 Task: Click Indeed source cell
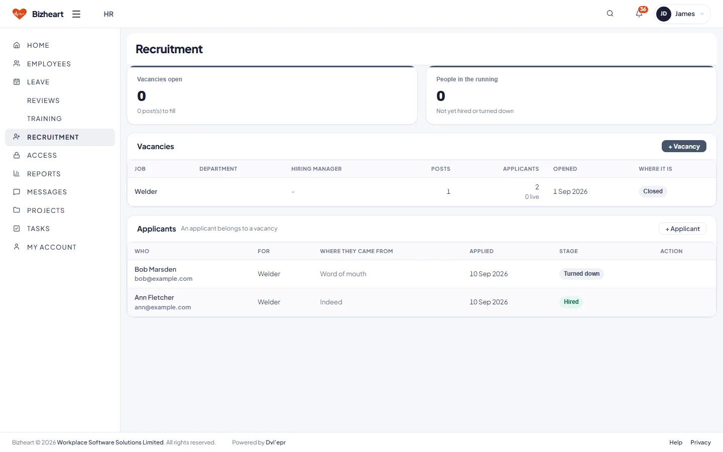coord(331,302)
